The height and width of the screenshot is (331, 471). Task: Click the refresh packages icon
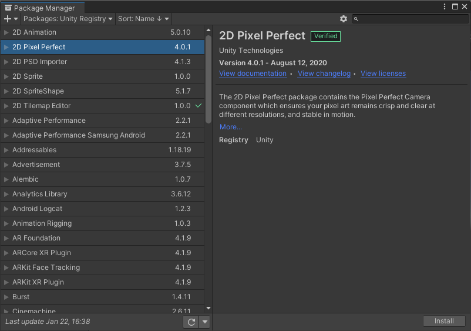[x=190, y=322]
